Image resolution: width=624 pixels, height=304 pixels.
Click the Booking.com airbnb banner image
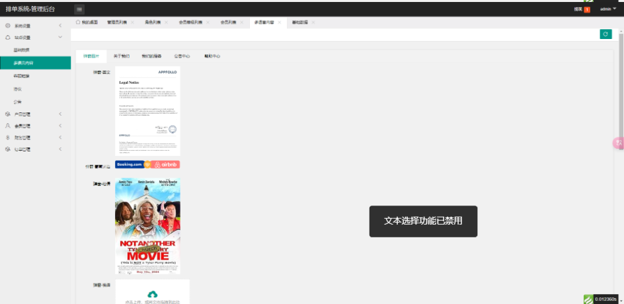(x=147, y=165)
